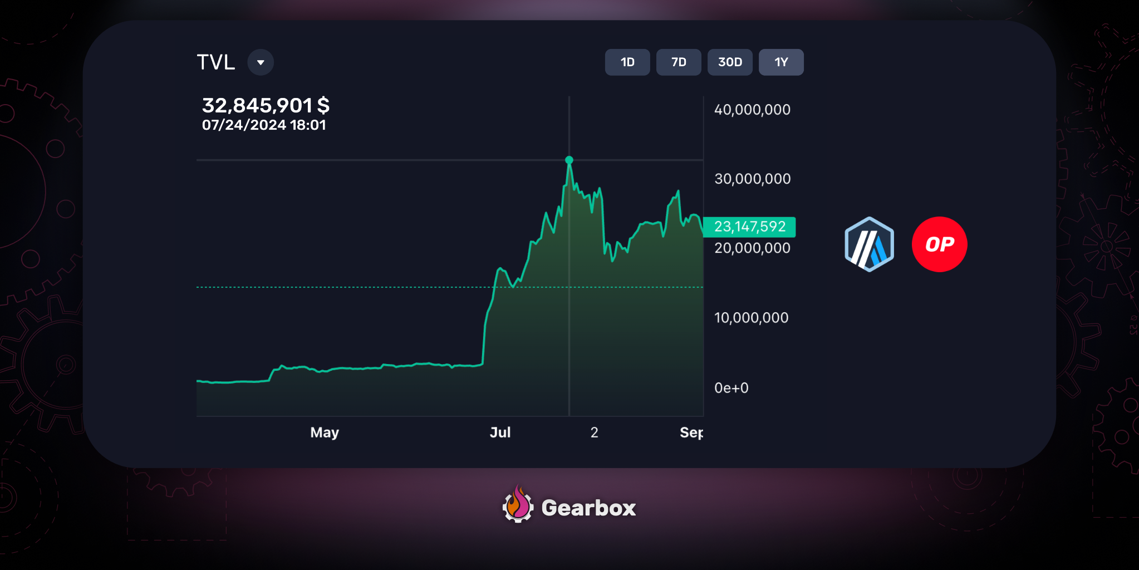
Task: Open the TVL metric dropdown arrow
Action: tap(260, 62)
